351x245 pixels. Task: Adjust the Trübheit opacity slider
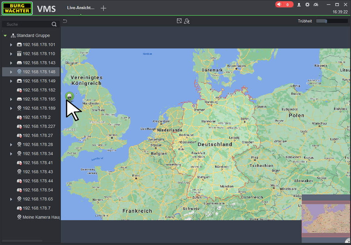pyautogui.click(x=331, y=21)
